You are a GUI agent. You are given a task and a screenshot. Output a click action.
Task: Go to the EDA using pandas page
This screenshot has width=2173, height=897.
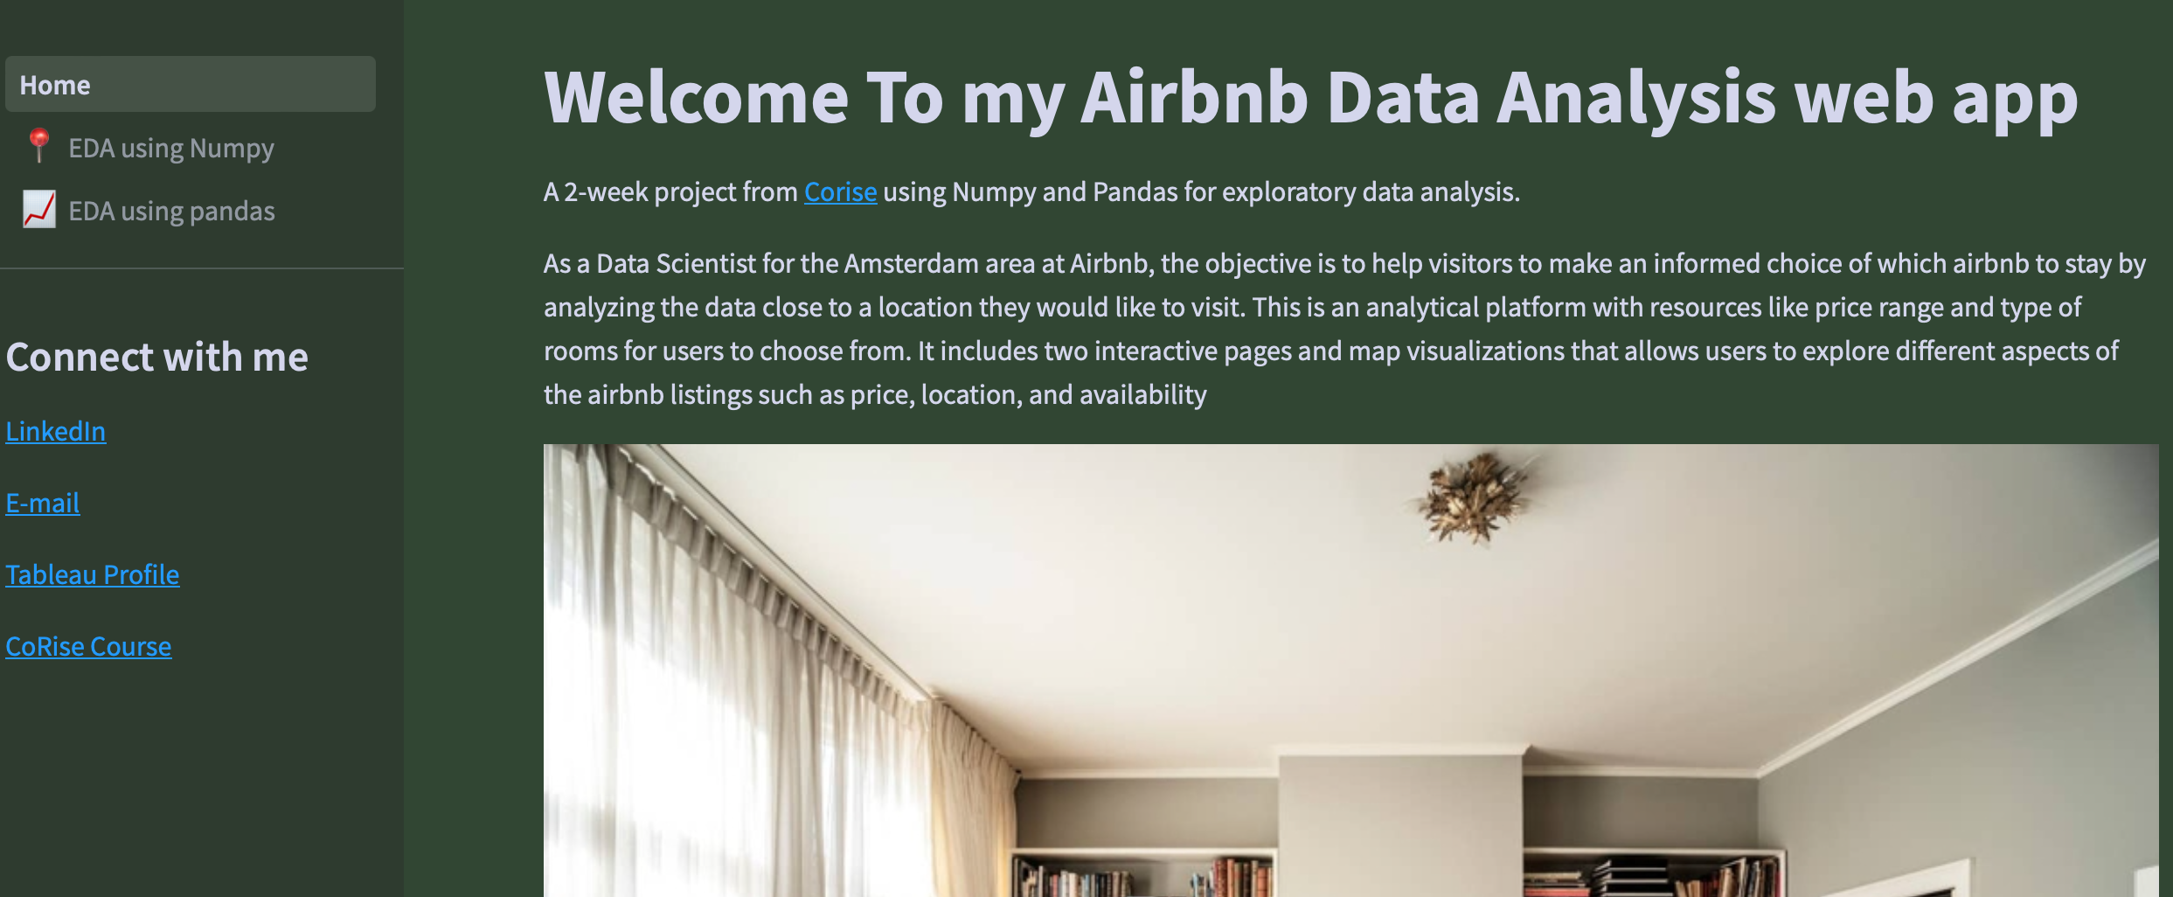(x=171, y=212)
